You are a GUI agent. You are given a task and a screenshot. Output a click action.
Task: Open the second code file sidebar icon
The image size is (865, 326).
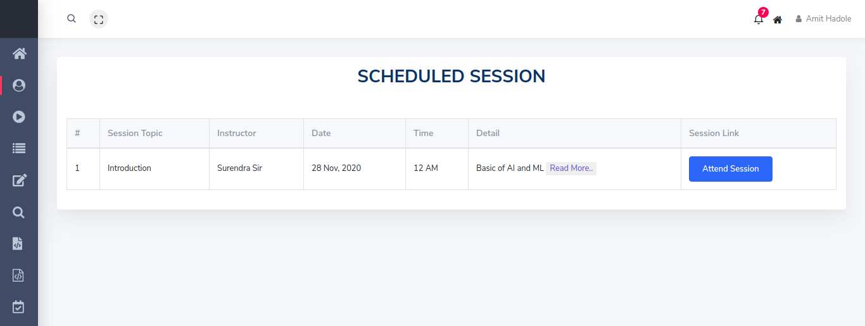pos(18,275)
